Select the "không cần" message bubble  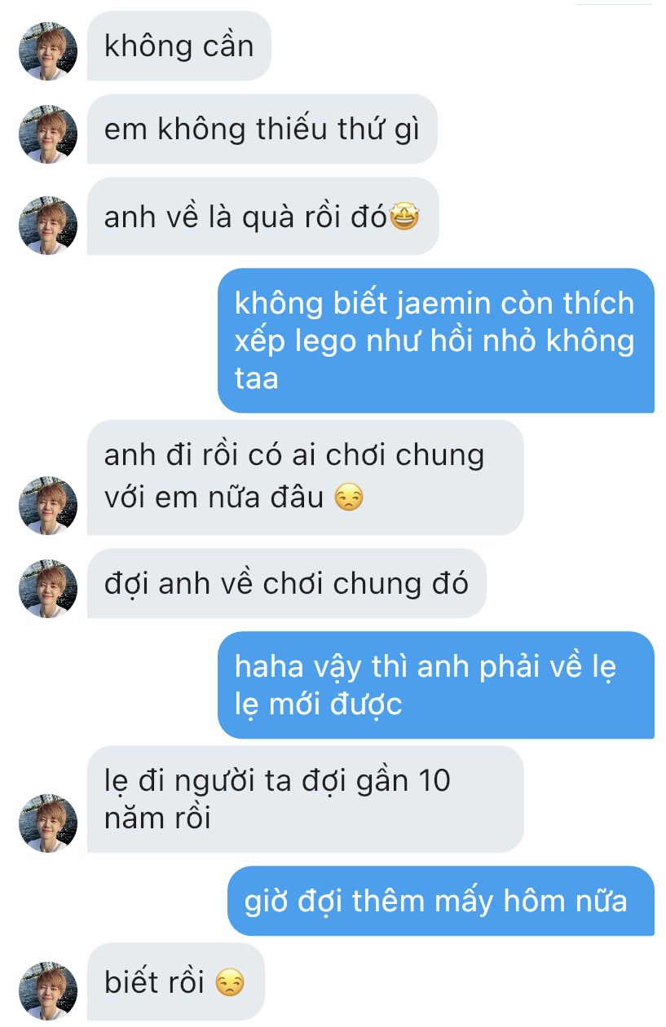[x=179, y=46]
